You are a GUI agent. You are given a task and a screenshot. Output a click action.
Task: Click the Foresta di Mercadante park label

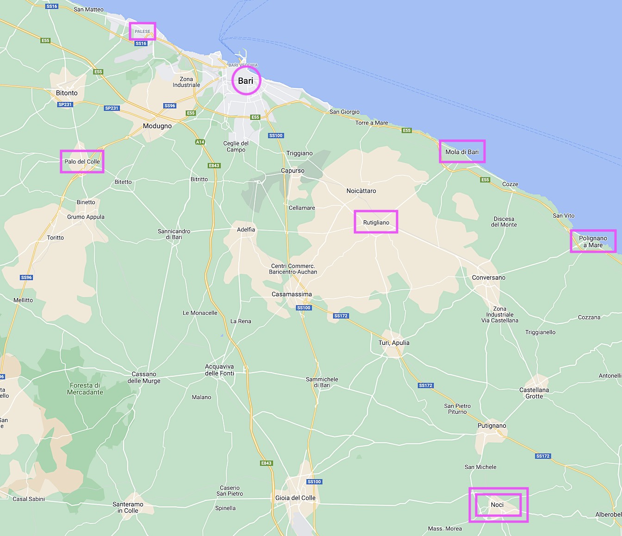click(x=85, y=389)
